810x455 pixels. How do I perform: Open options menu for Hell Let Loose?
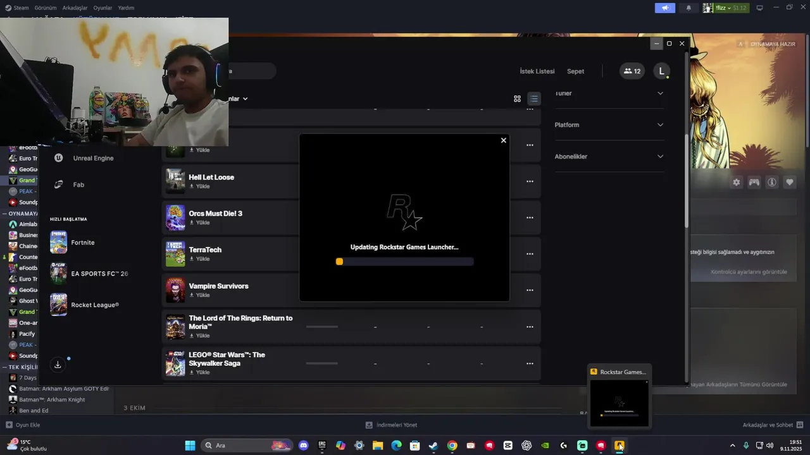coord(530,181)
